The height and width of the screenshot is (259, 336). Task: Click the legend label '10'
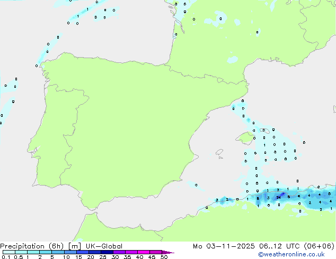(x=66, y=257)
